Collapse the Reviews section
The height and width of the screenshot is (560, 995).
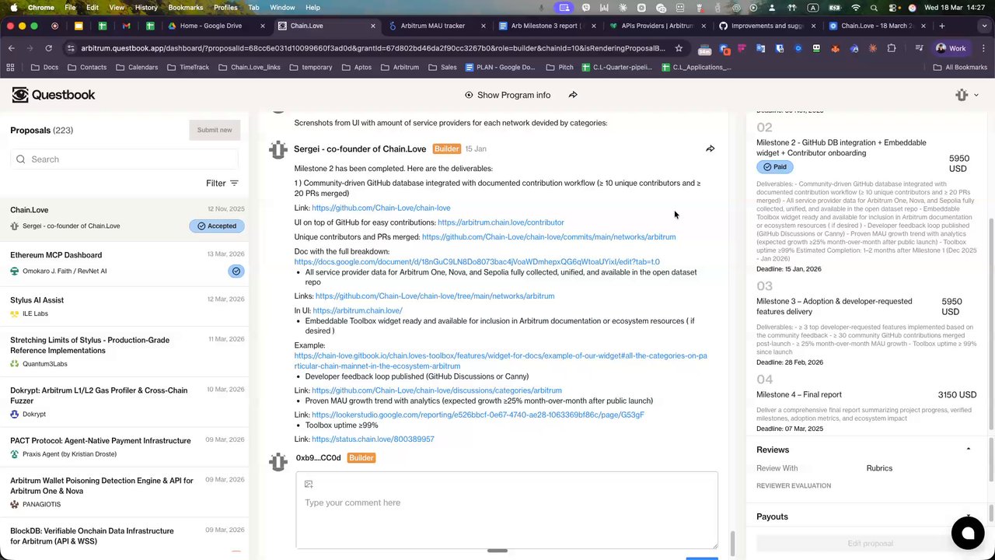(x=968, y=450)
